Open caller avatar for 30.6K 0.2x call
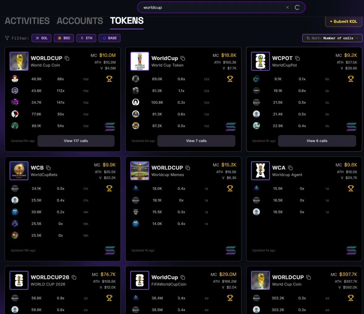The width and height of the screenshot is (364, 314). [15, 212]
